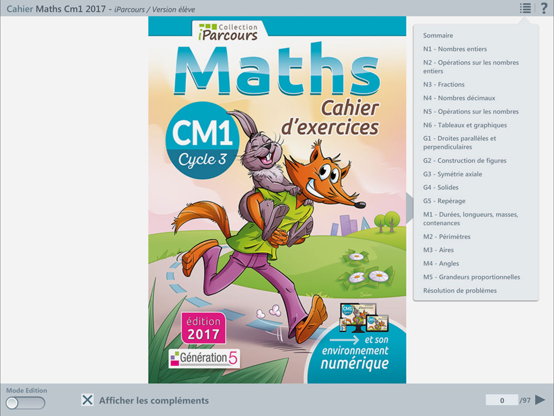Select N5 - Opérations sur les nombres

click(471, 112)
